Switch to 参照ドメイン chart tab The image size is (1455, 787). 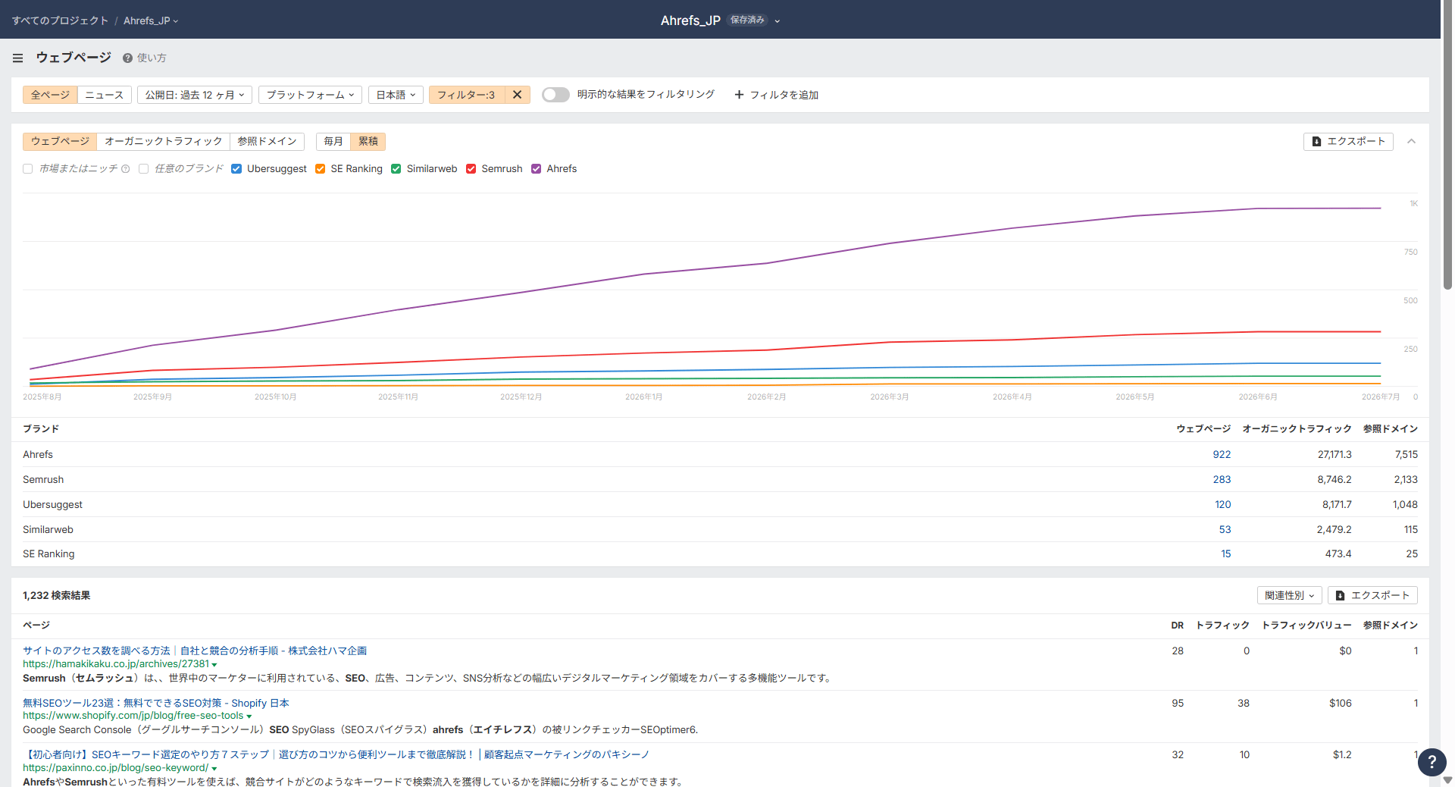[x=267, y=142]
